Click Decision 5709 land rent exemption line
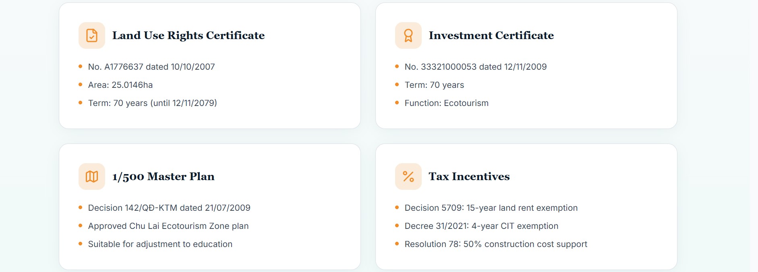 [491, 208]
